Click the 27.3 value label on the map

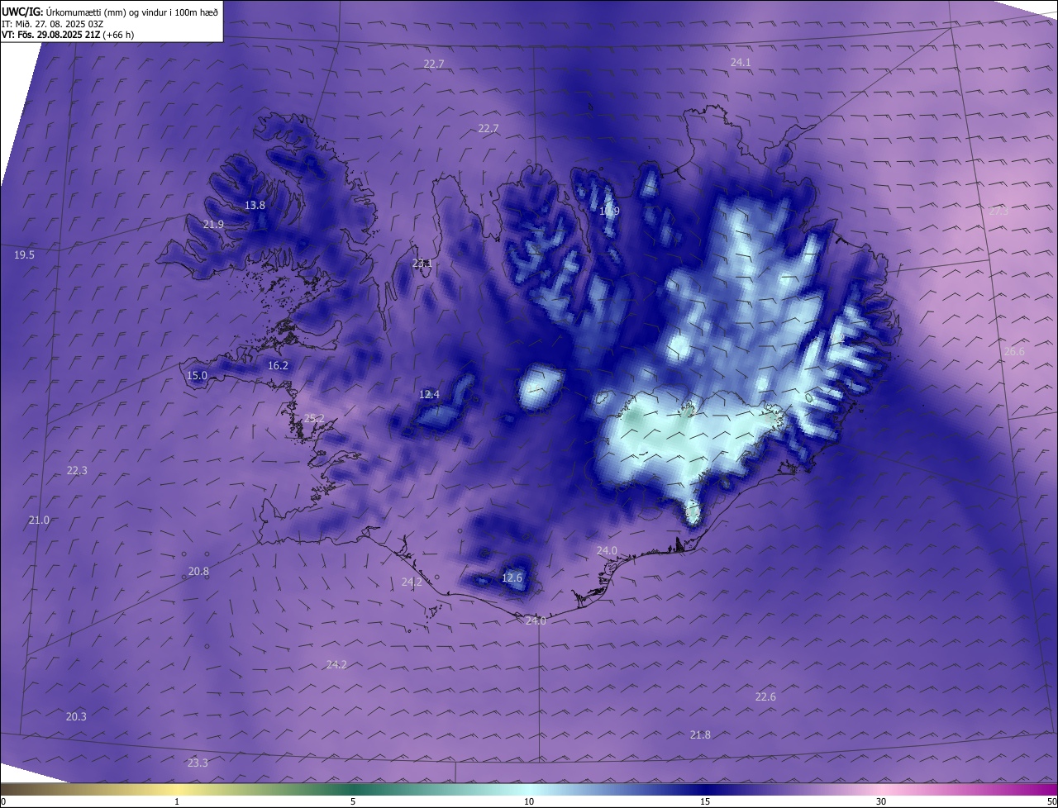coord(998,212)
